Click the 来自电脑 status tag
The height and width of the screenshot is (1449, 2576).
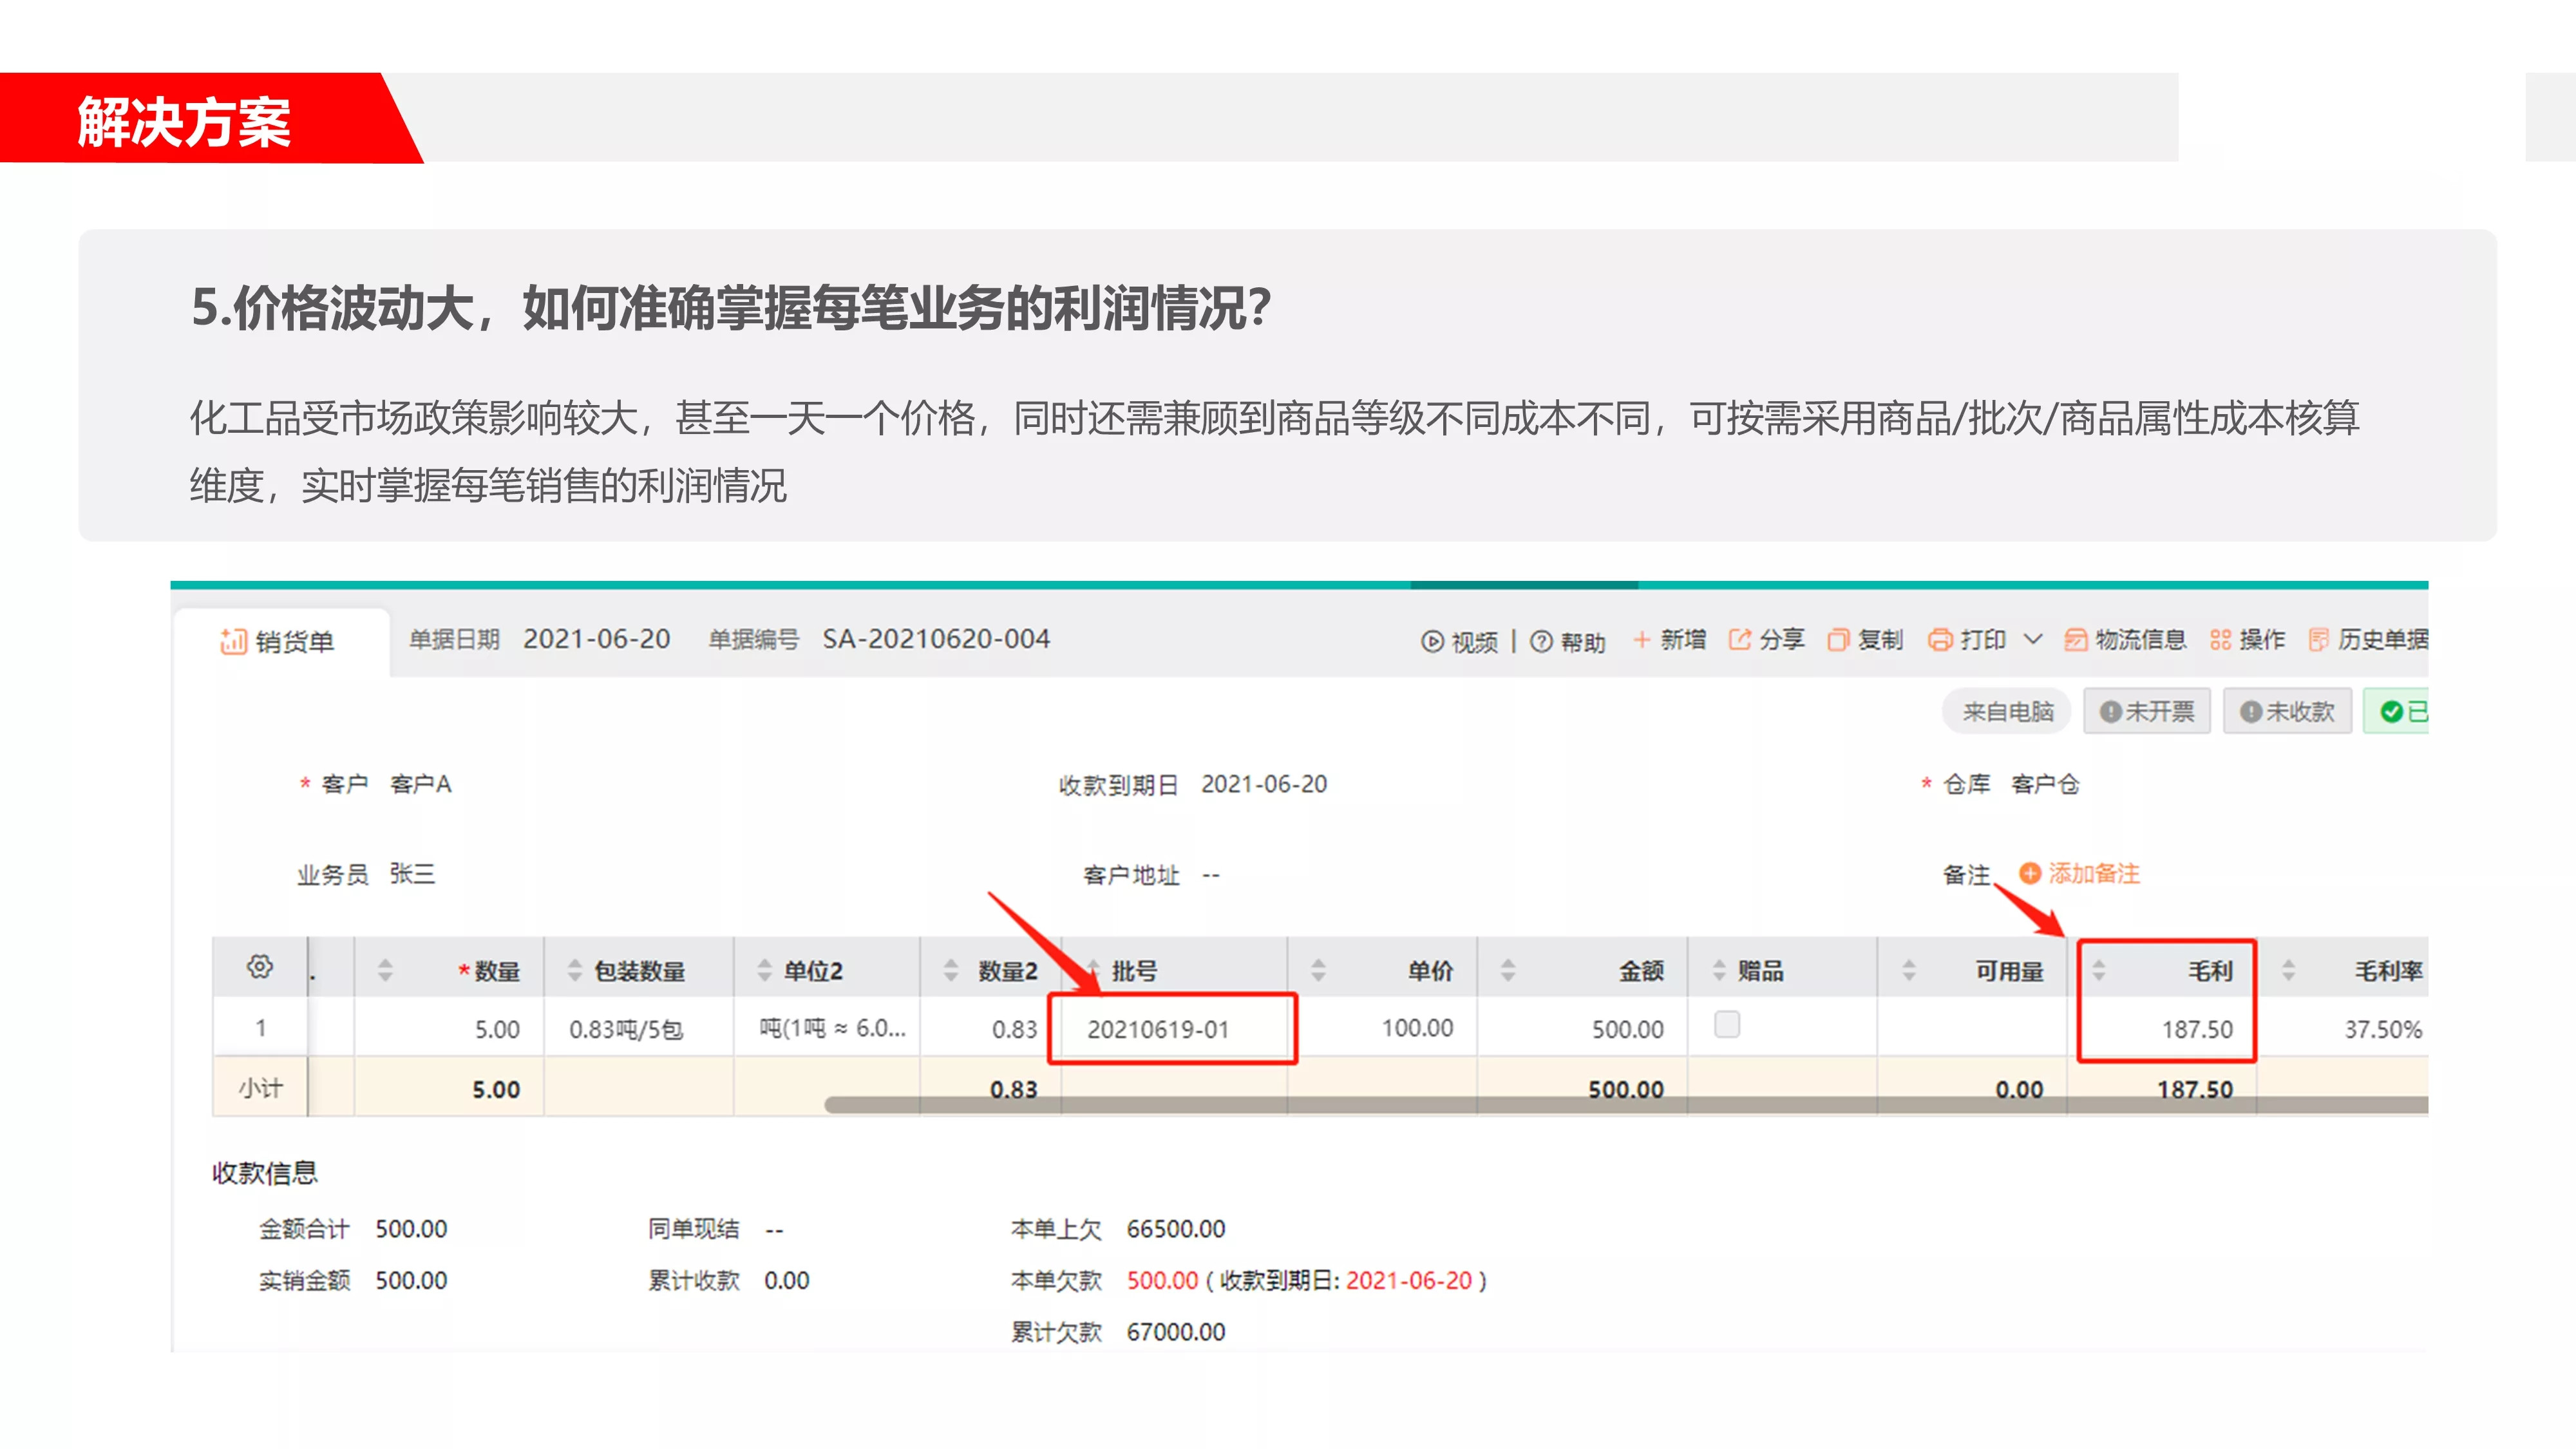[x=2007, y=711]
